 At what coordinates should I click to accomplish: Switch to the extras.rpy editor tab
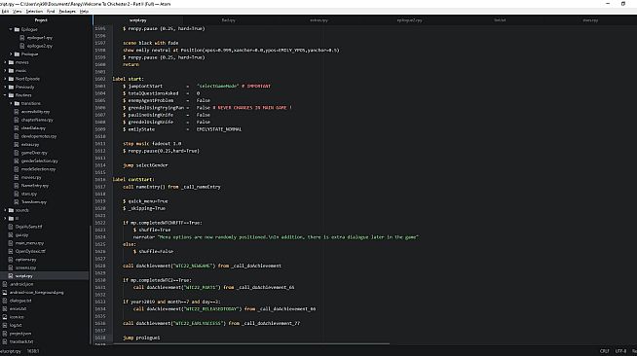(x=318, y=19)
